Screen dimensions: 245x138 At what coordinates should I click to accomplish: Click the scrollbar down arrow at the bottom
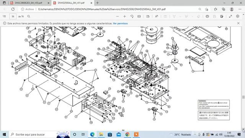[243, 130]
